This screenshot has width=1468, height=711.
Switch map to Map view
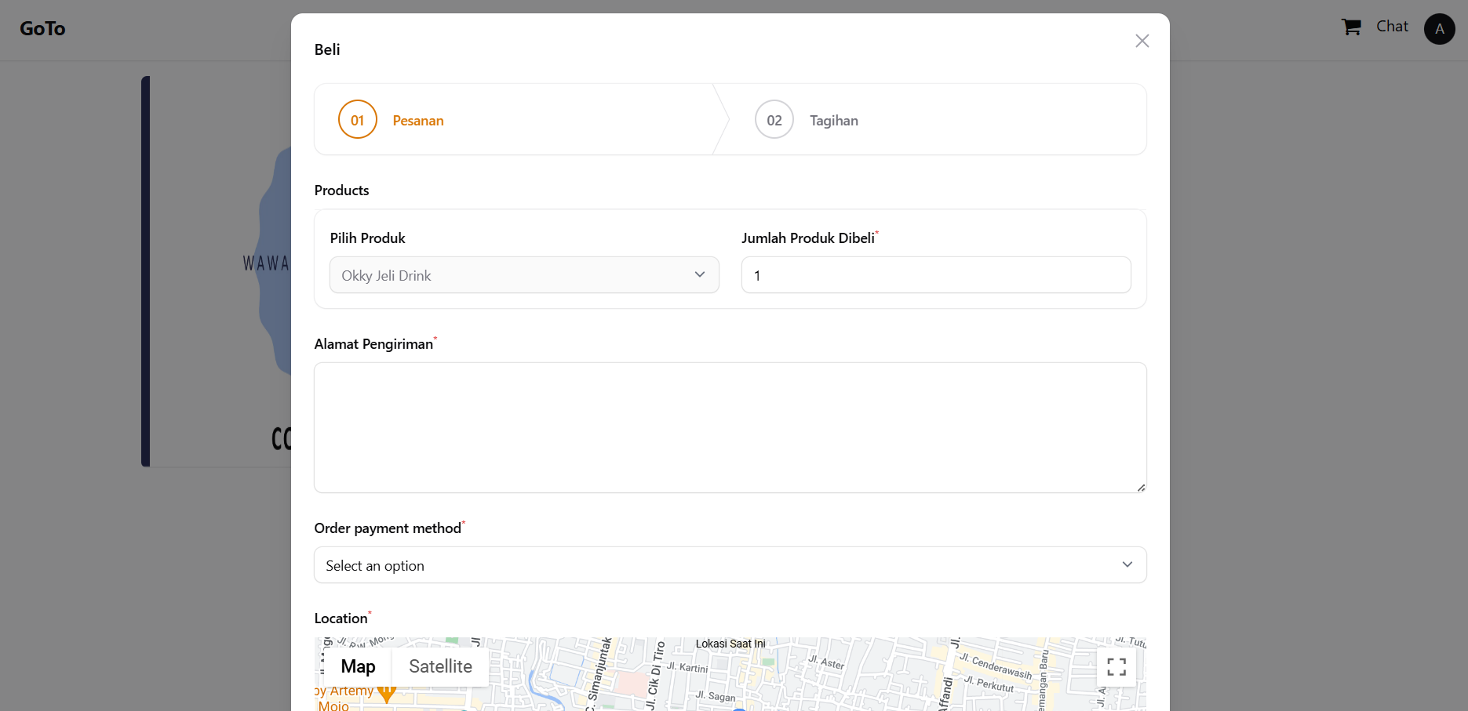(x=358, y=666)
